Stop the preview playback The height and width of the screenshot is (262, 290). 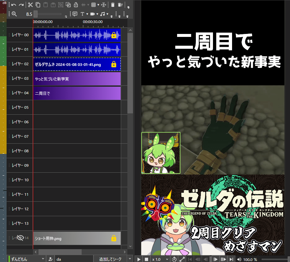[146, 259]
